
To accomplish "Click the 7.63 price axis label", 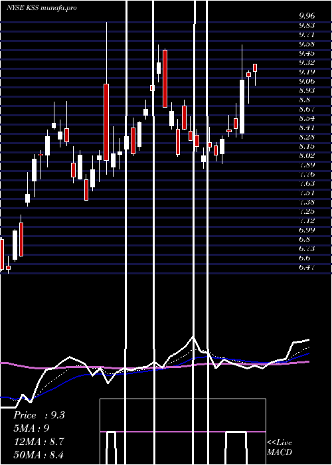I will [307, 183].
